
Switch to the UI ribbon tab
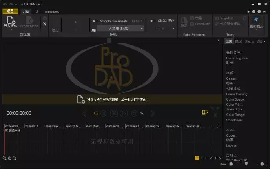click(x=37, y=11)
